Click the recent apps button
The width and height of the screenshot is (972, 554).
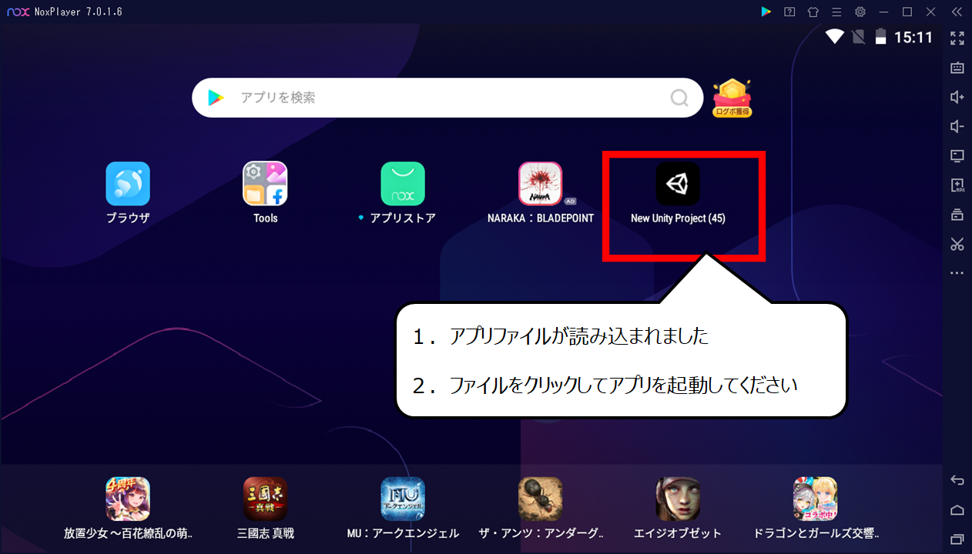[x=957, y=539]
